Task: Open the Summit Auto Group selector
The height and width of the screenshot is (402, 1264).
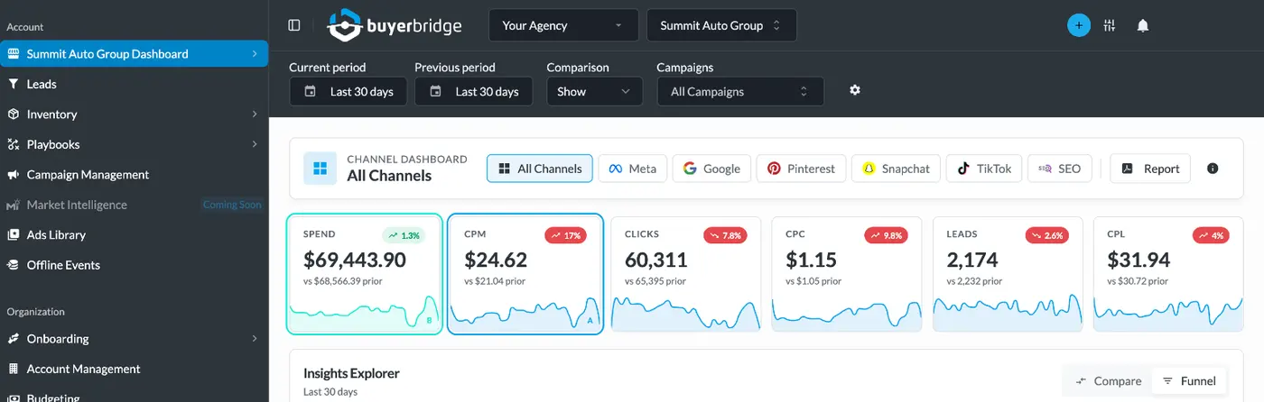Action: point(721,25)
